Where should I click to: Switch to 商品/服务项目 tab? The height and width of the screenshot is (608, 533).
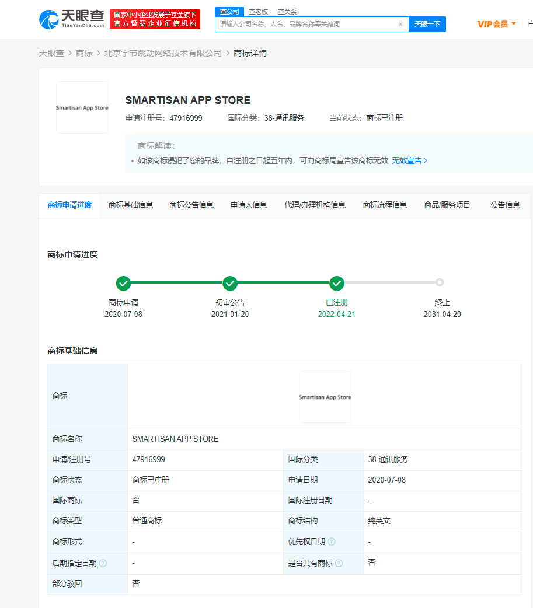point(447,205)
